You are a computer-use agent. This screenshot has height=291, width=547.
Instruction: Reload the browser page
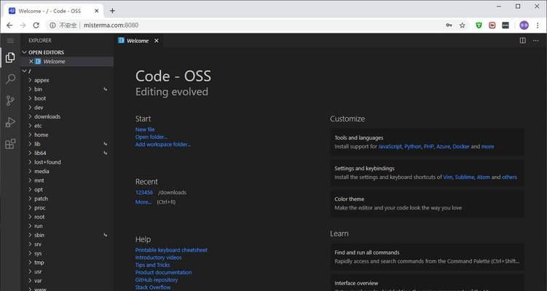(x=36, y=25)
